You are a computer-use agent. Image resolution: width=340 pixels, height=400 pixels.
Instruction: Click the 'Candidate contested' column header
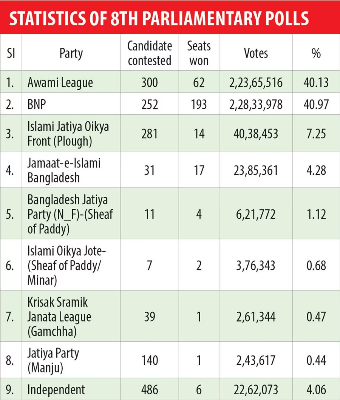(x=150, y=53)
